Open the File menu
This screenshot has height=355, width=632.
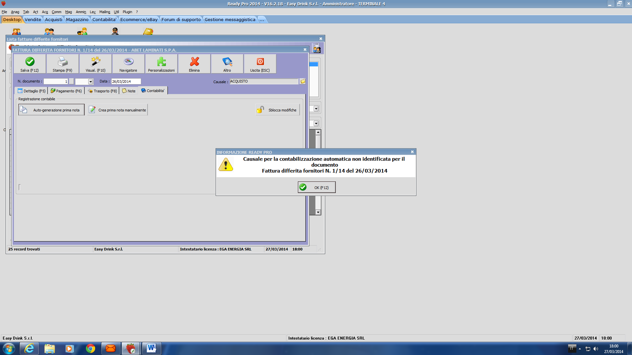coord(4,12)
